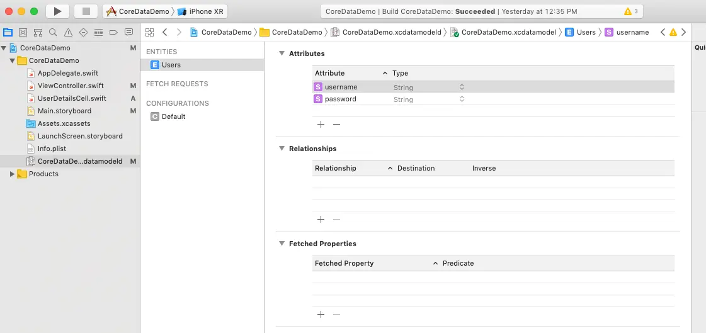Collapse the Relationships section

coord(282,148)
